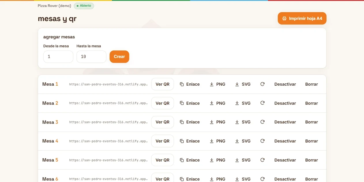Click the Mesa 5 URL text
The height and width of the screenshot is (182, 364).
click(x=108, y=160)
